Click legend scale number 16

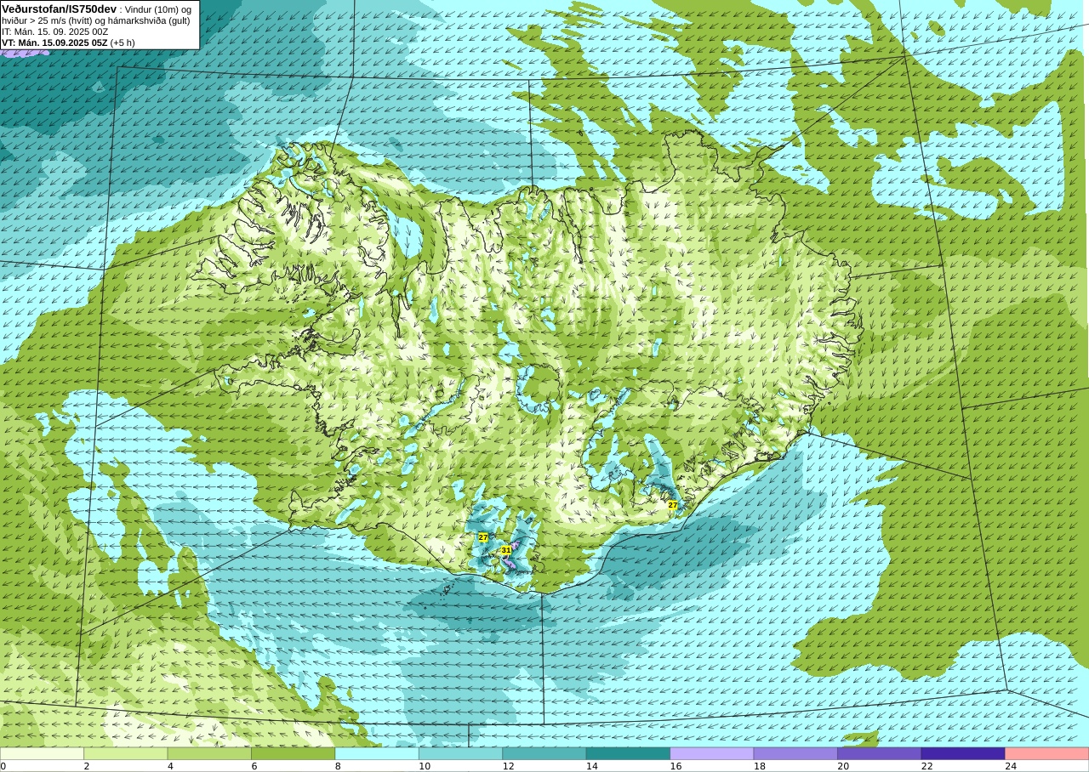(x=676, y=766)
